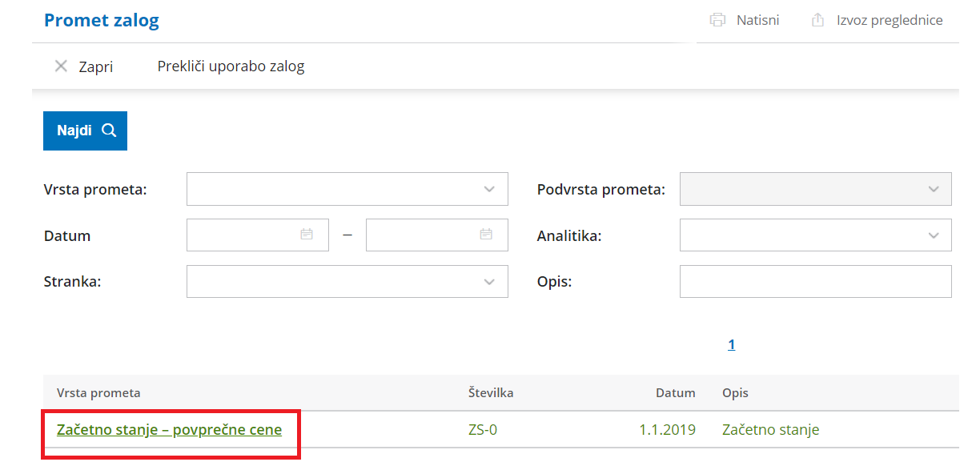
Task: Sort by Številka column header
Action: 490,393
